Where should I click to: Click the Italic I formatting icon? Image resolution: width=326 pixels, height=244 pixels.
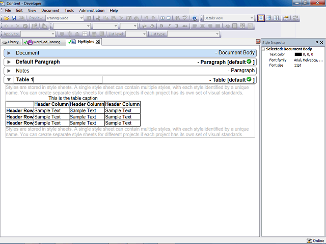tap(169, 26)
